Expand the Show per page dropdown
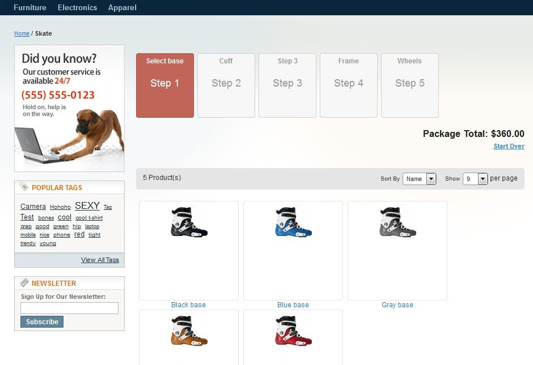Screen dimensions: 533x365 click(475, 179)
